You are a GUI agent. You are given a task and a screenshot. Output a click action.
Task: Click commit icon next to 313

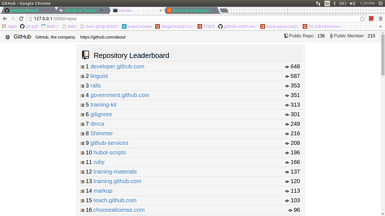pyautogui.click(x=287, y=105)
